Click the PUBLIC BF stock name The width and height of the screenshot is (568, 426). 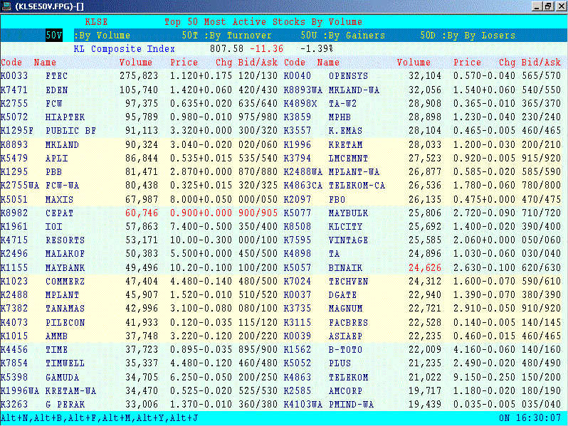point(71,131)
